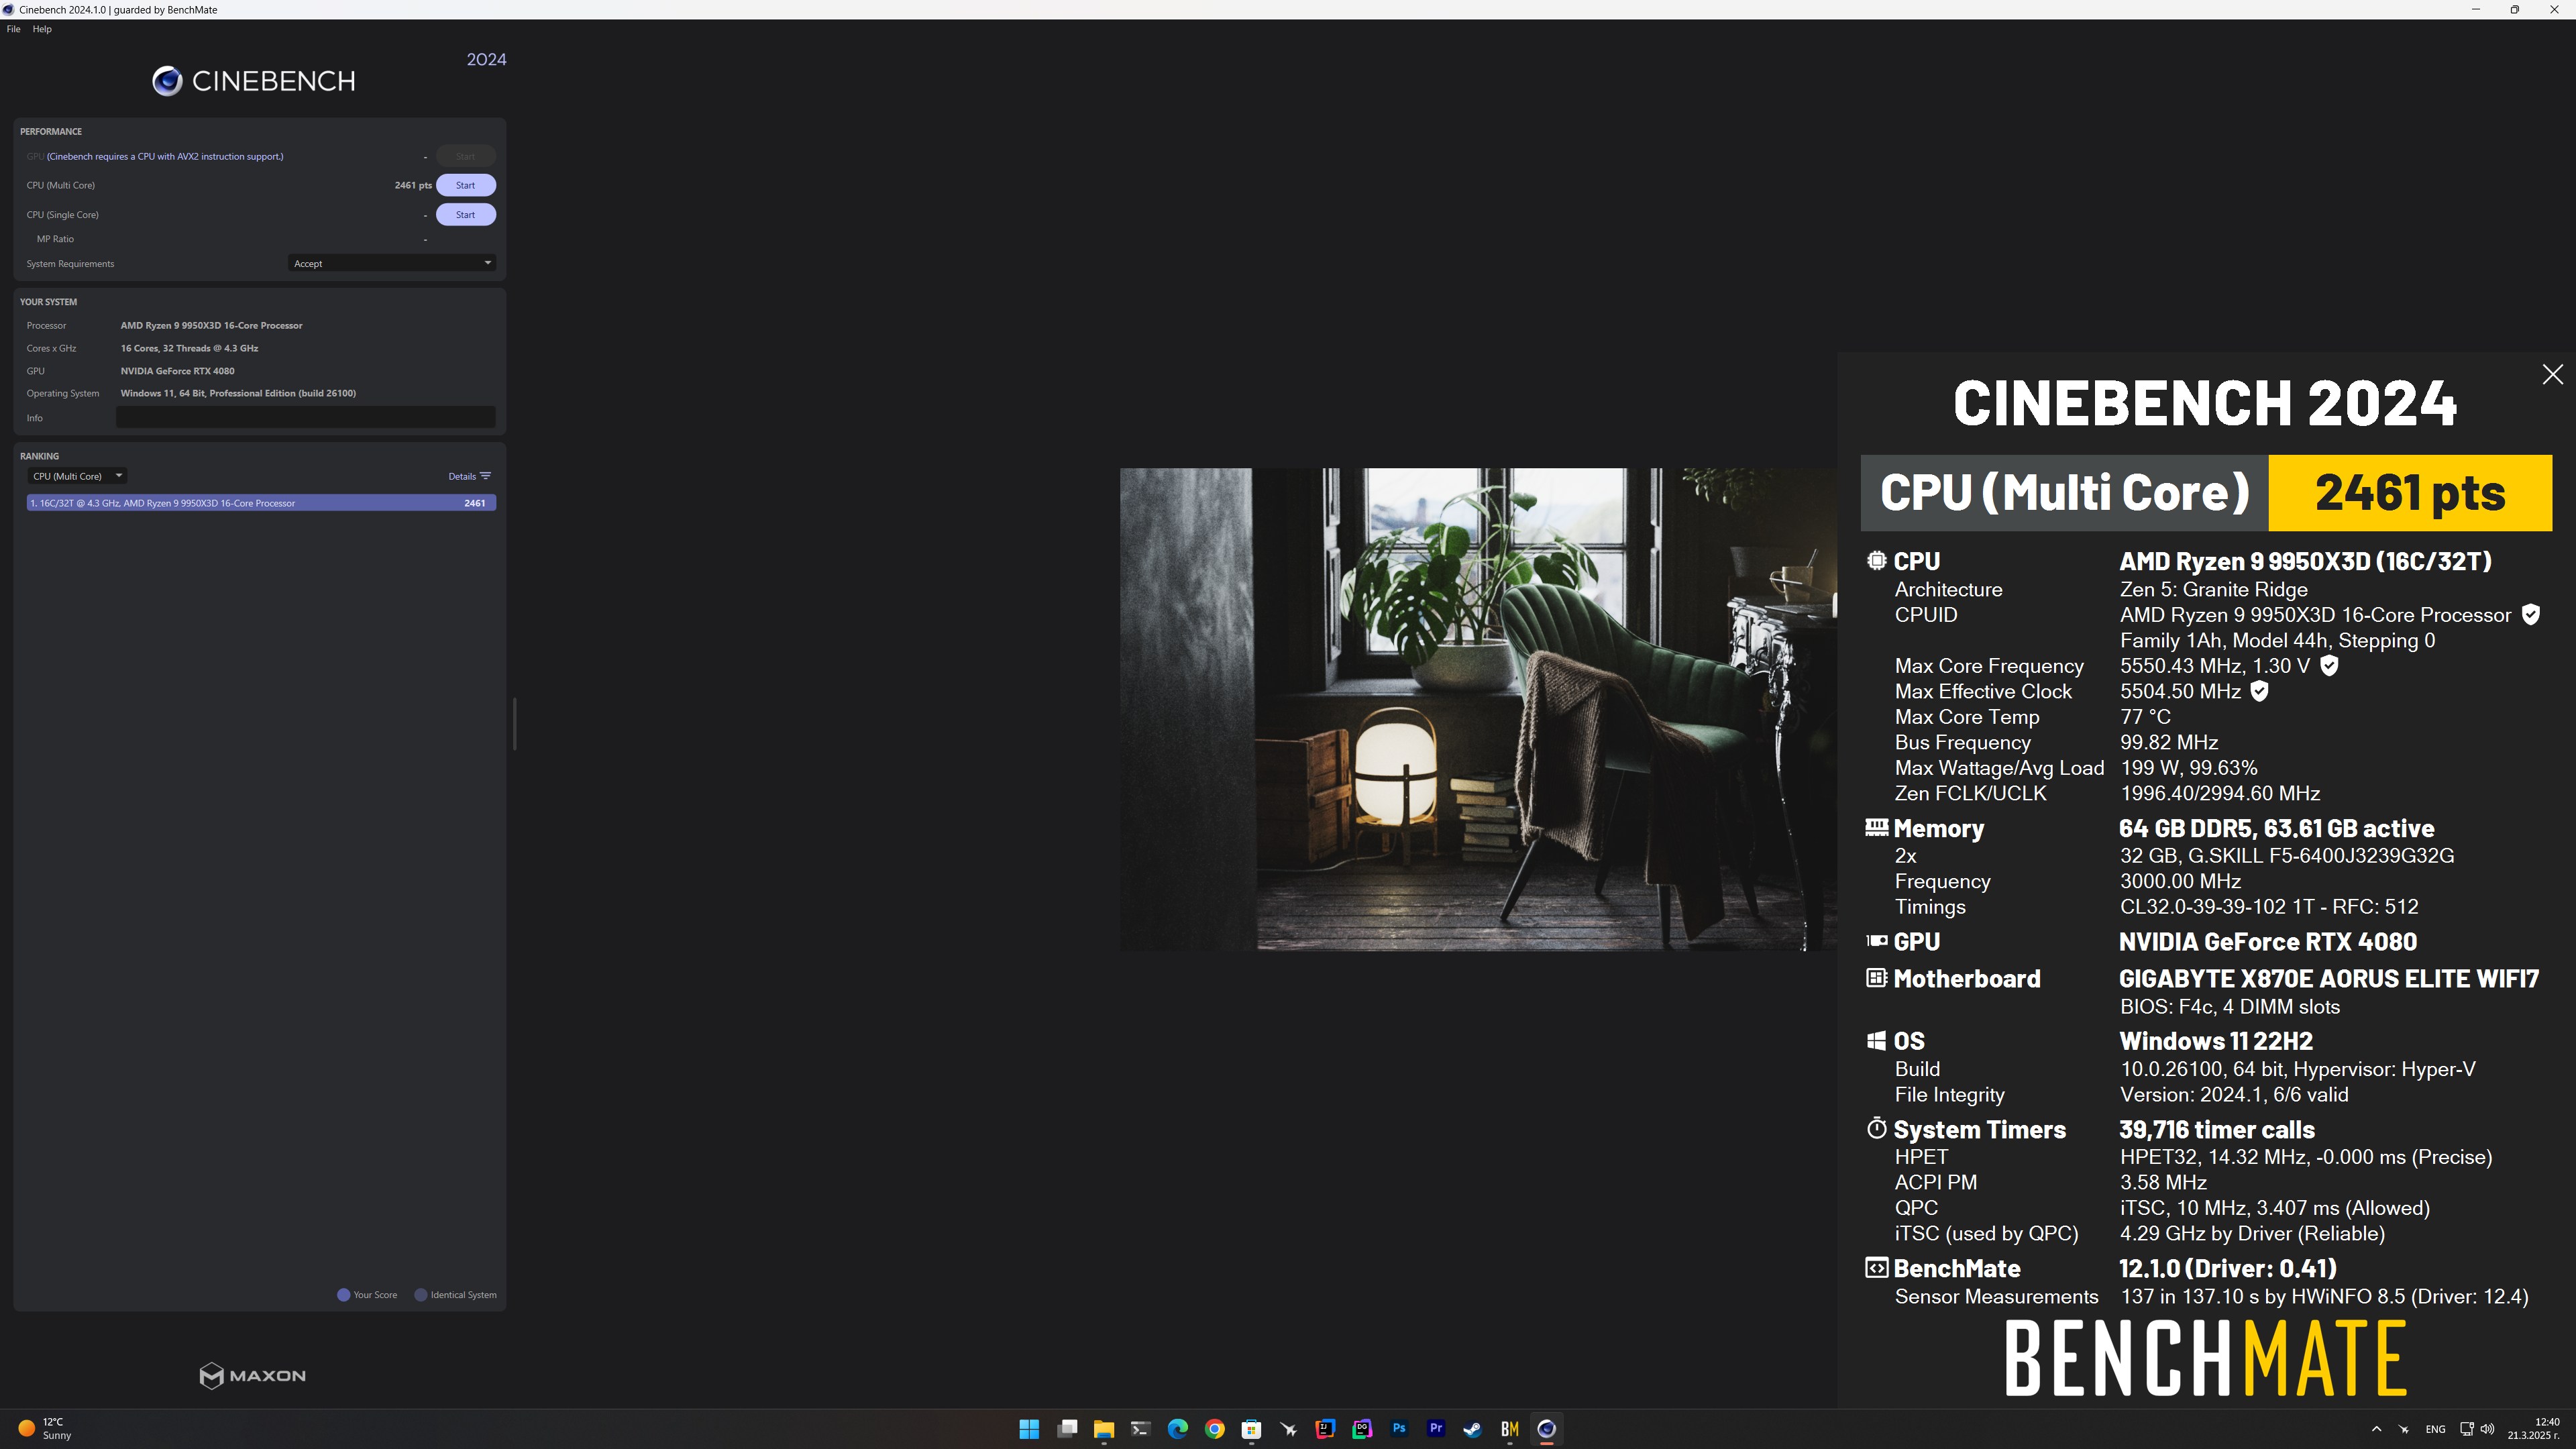Open Terminal from the taskbar
2576x1449 pixels.
(1140, 1429)
